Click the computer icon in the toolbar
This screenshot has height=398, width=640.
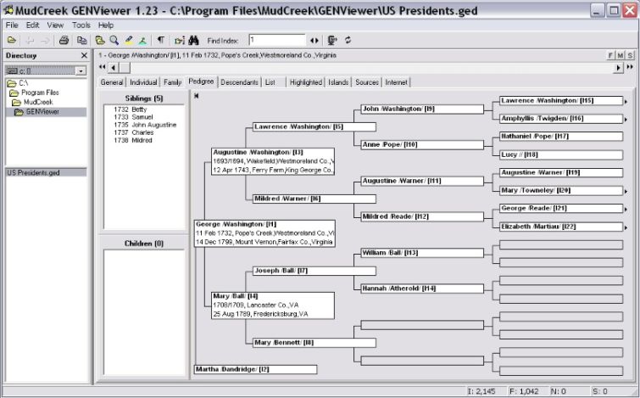coord(332,40)
